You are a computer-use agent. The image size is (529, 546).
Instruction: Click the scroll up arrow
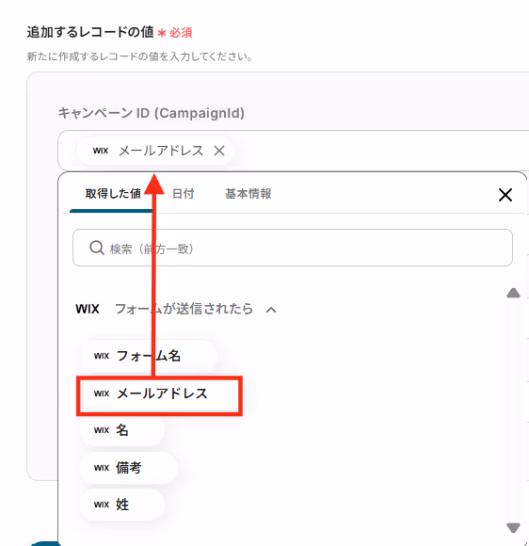(513, 293)
